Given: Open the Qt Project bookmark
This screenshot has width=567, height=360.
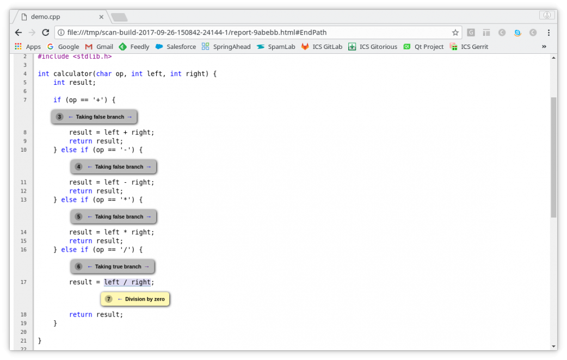Looking at the screenshot, I should (x=423, y=47).
